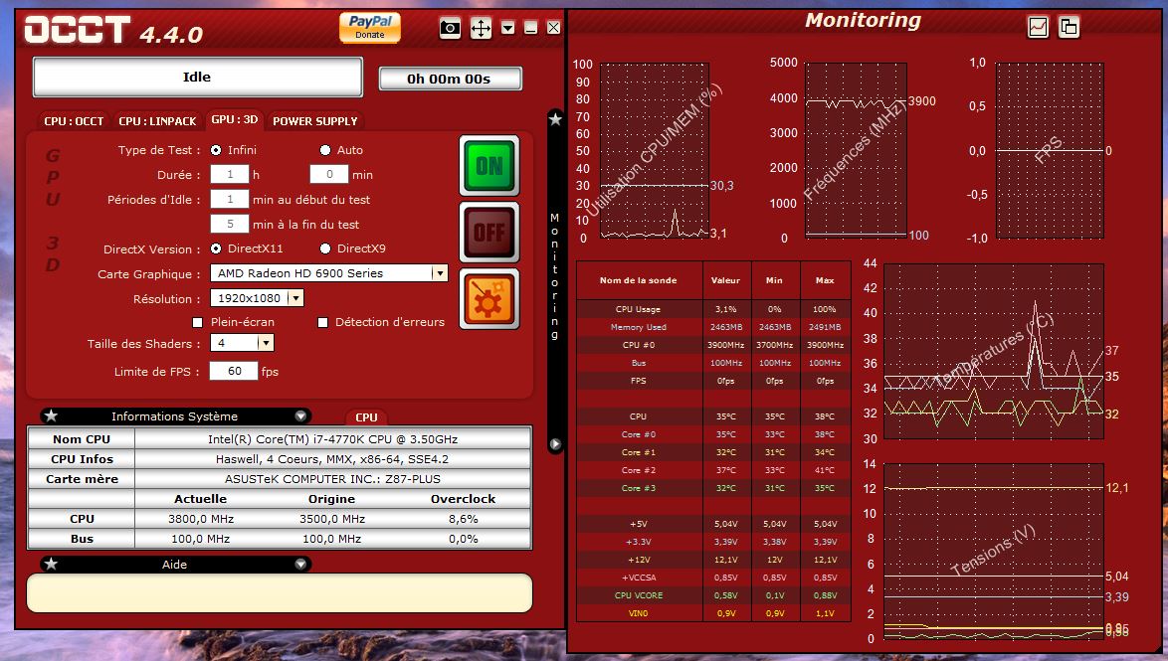
Task: Click the CPU #0 frequency sensor row
Action: pyautogui.click(x=713, y=345)
